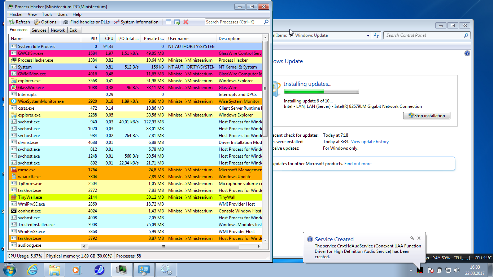The height and width of the screenshot is (277, 493).
Task: Click the Stop installation button
Action: (427, 116)
